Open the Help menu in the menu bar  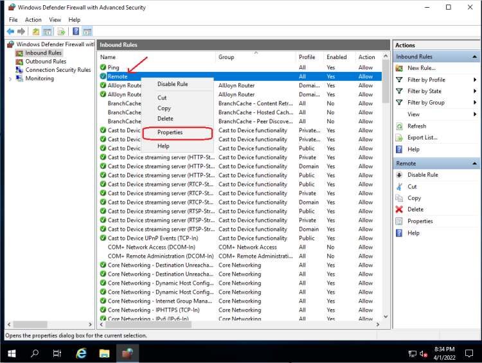click(x=74, y=20)
